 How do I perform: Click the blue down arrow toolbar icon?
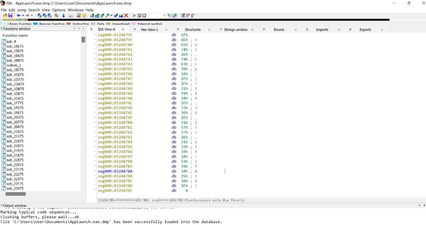coord(64,15)
